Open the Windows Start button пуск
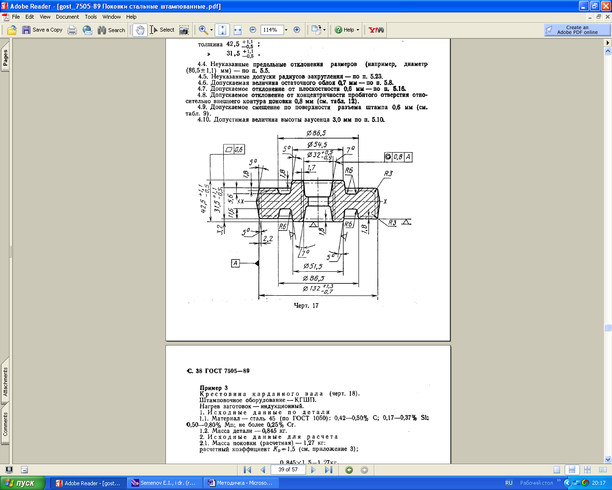The image size is (612, 490). [x=22, y=483]
